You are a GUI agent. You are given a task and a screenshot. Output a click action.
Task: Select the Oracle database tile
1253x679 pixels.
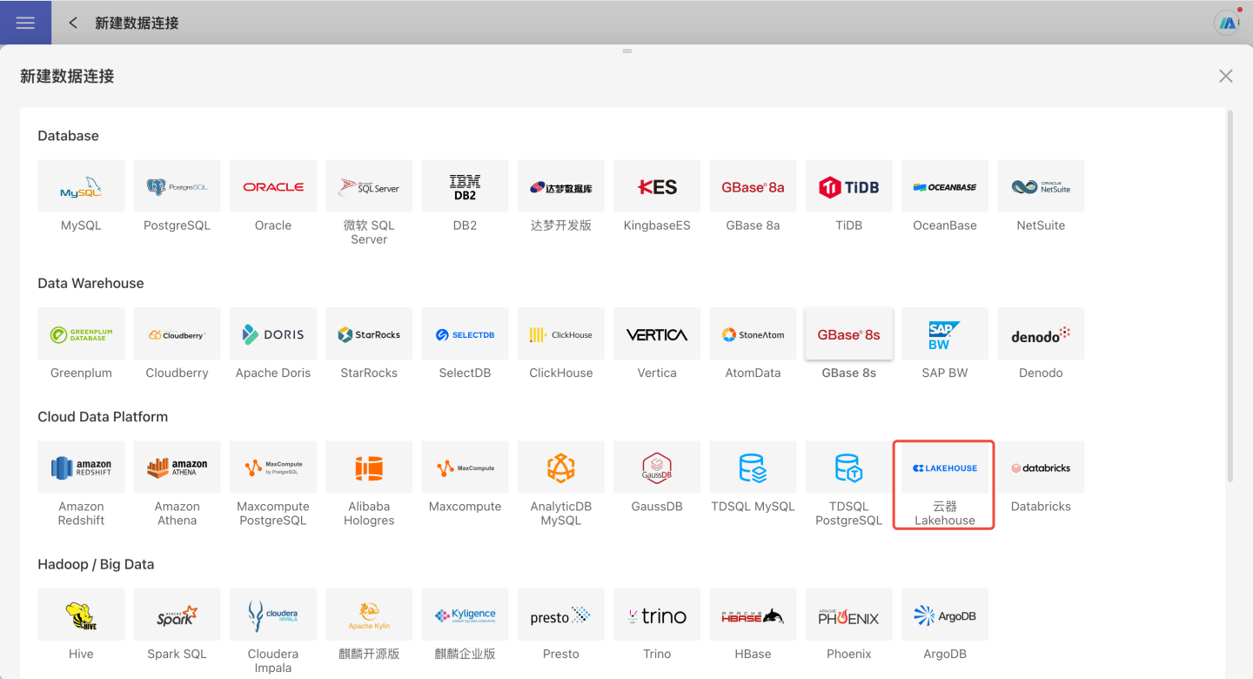273,186
